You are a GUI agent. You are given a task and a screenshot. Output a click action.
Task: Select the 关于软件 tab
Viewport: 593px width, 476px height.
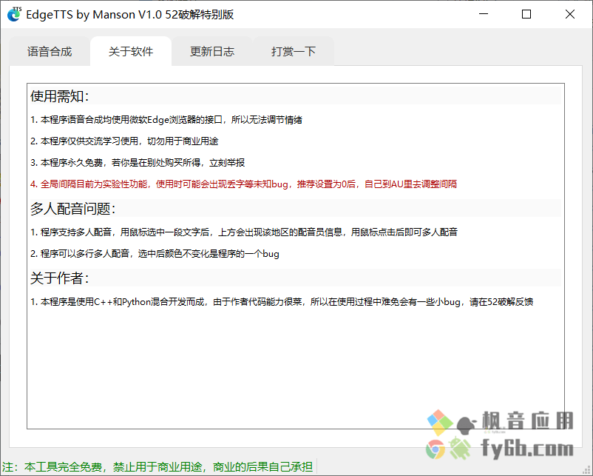click(x=131, y=52)
